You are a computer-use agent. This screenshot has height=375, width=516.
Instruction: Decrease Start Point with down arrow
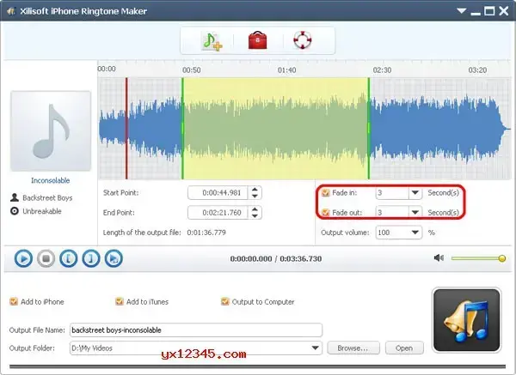click(255, 196)
